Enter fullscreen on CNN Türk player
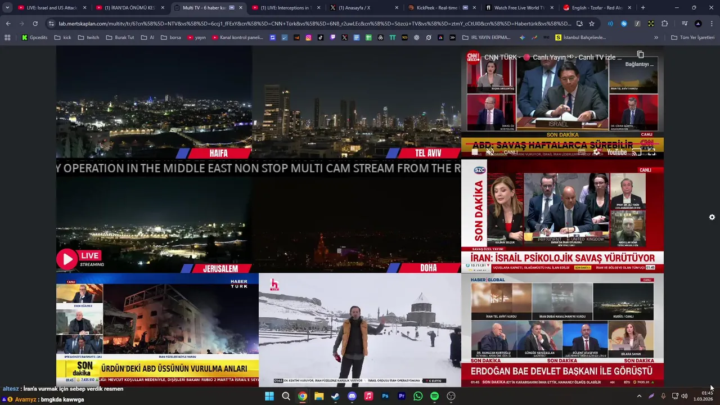This screenshot has height=405, width=720. [652, 152]
